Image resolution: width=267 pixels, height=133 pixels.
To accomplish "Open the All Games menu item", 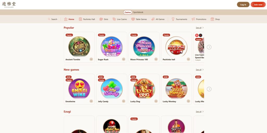I will click(158, 19).
